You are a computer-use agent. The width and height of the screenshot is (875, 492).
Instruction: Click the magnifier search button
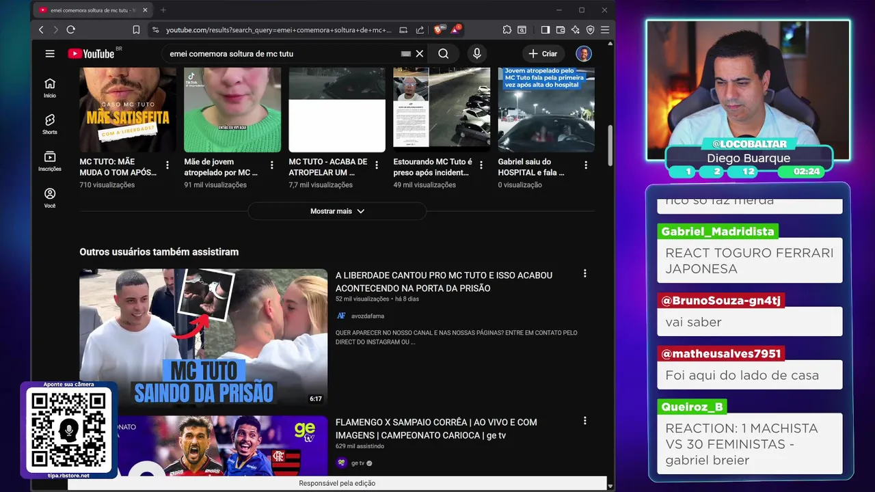(444, 53)
